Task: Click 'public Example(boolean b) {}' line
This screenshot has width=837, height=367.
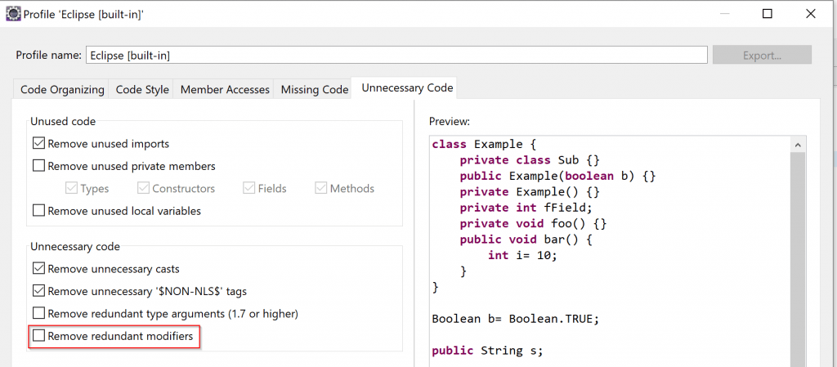Action: [557, 176]
